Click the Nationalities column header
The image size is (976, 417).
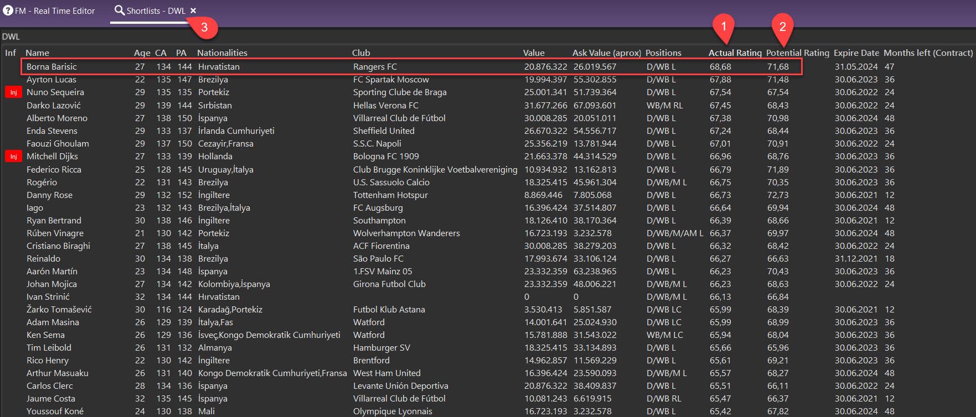click(x=222, y=53)
